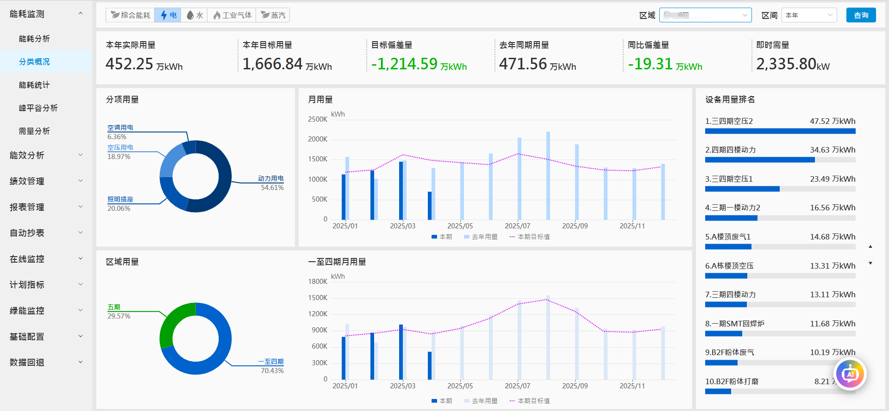
Task: Toggle 去年用量 legend in 月用量 chart
Action: 481,237
